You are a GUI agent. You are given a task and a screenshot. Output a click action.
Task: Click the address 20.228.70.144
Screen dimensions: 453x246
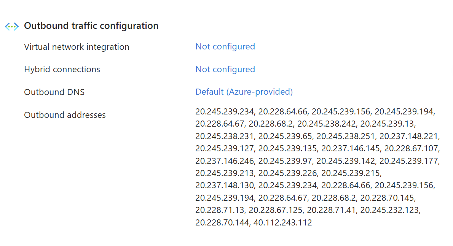click(x=222, y=223)
